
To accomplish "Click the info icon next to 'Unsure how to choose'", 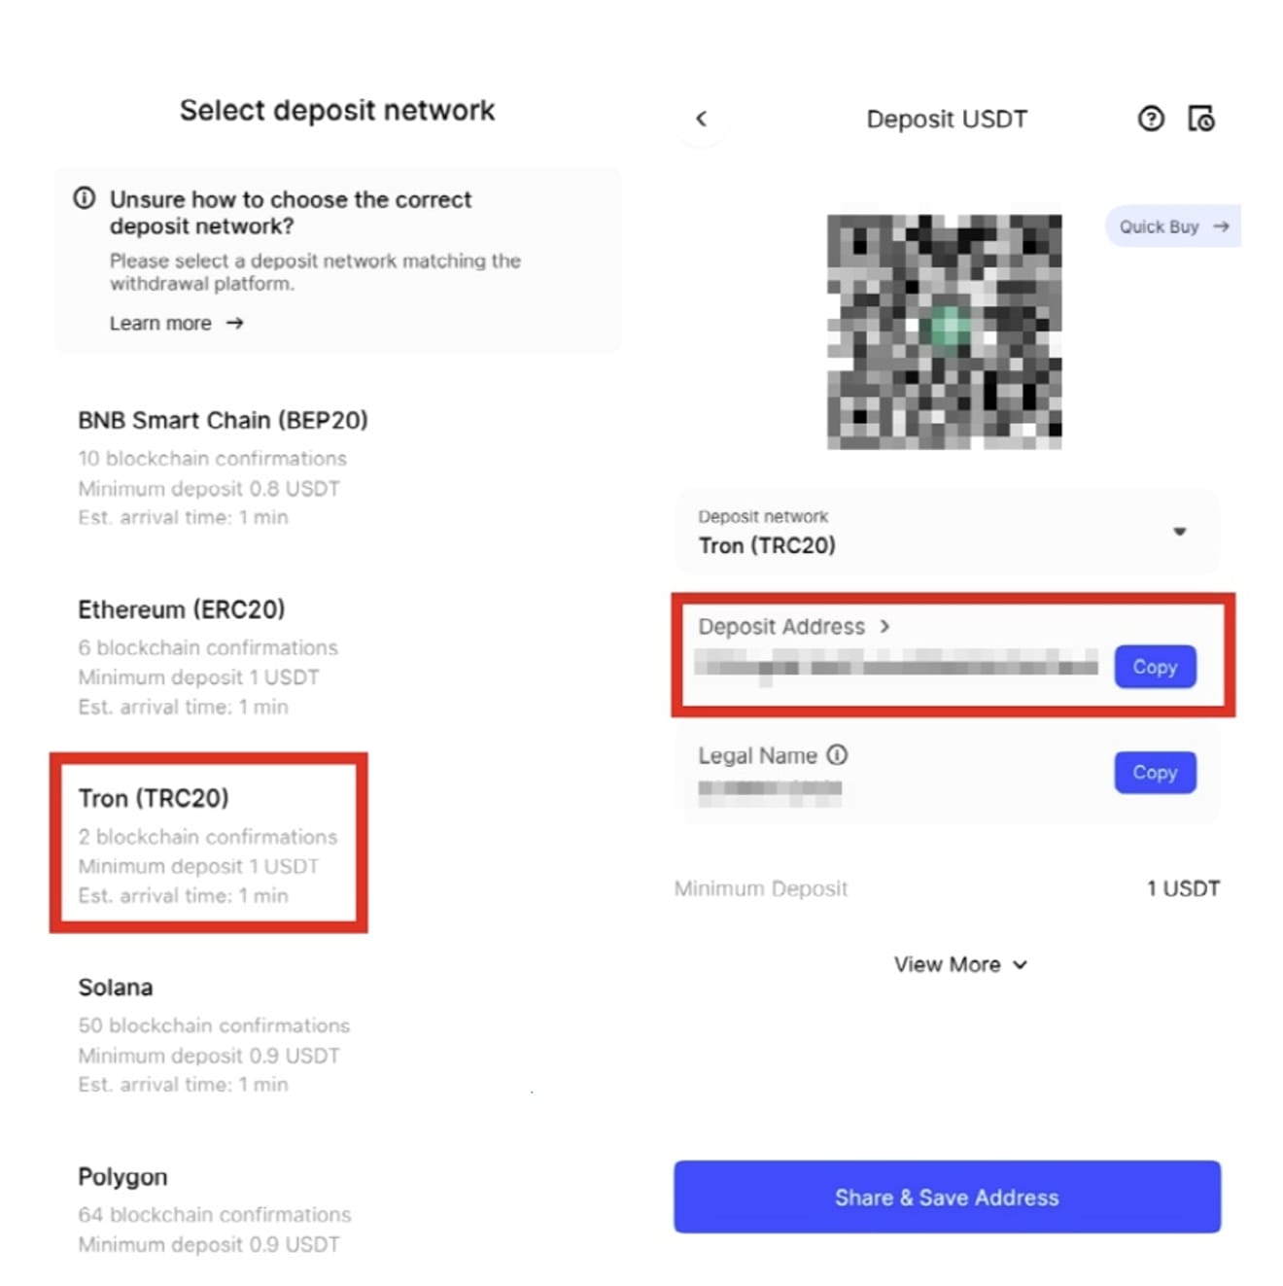I will coord(85,198).
